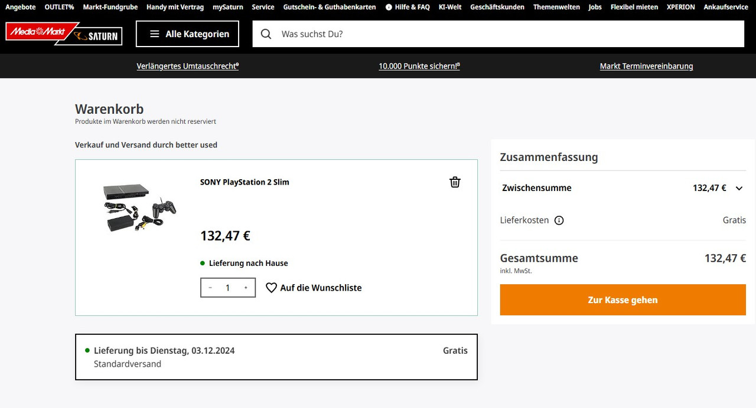Go to Markt-Fundgrube

point(110,7)
